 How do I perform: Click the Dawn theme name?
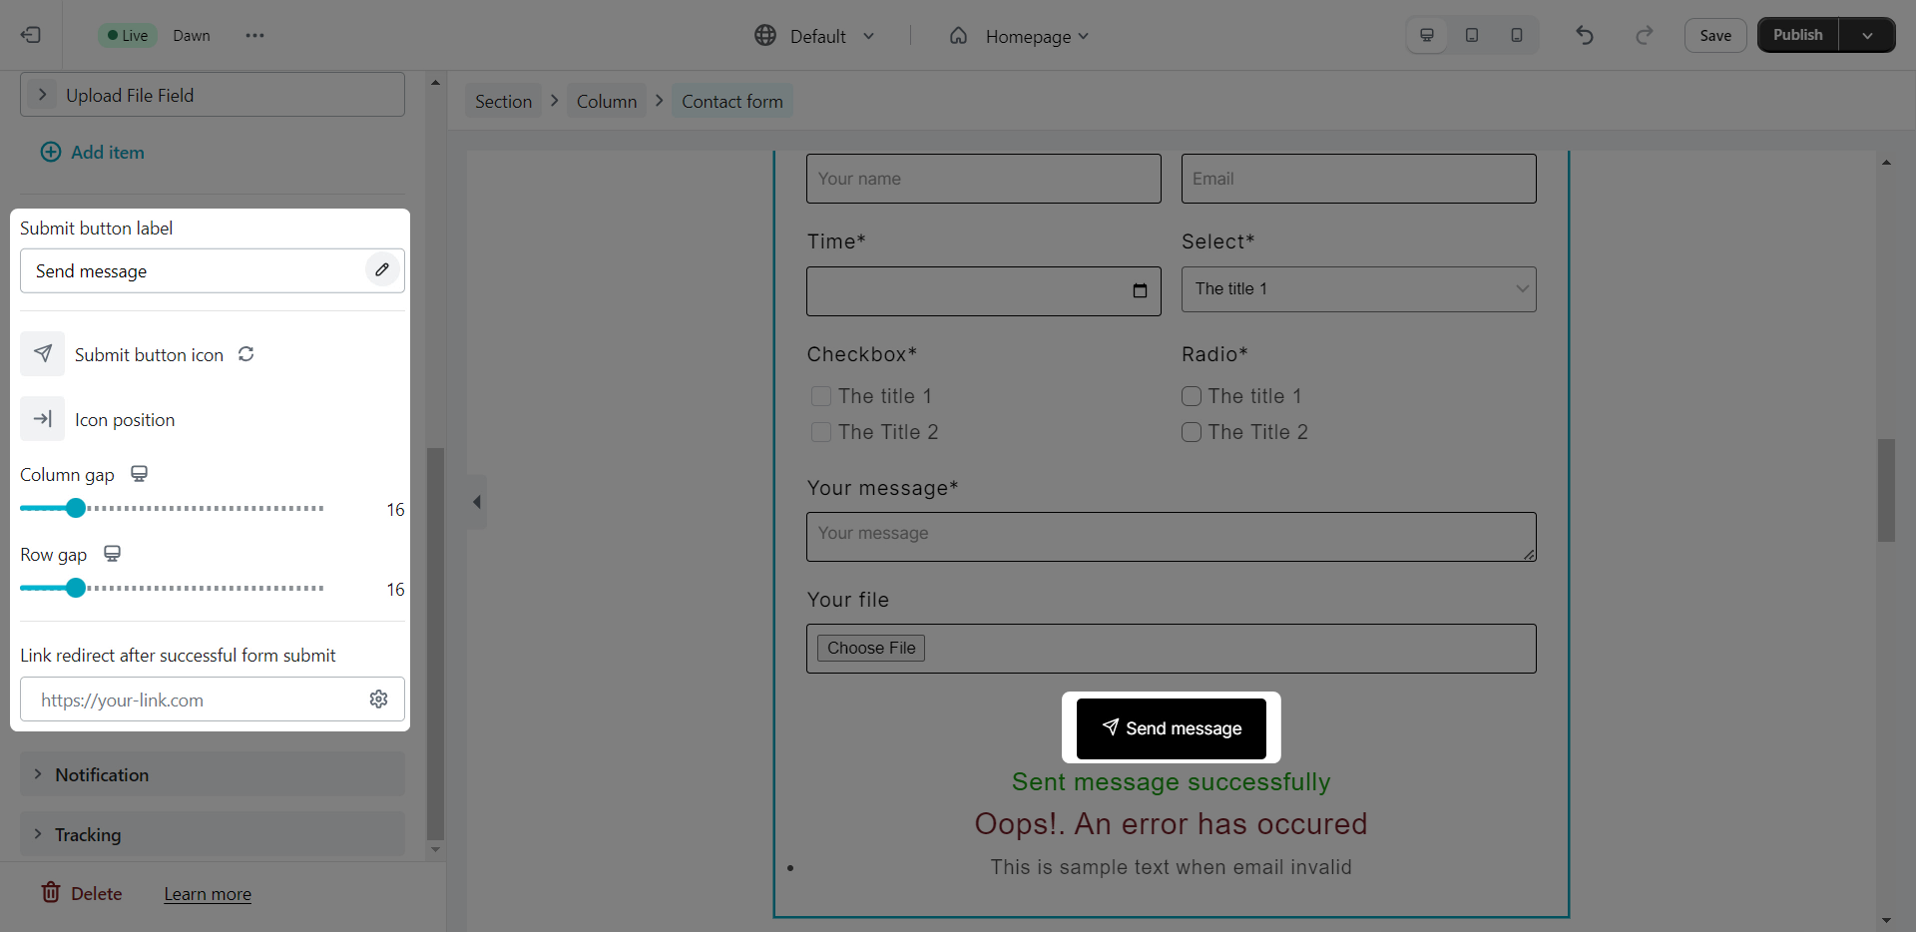coord(192,35)
